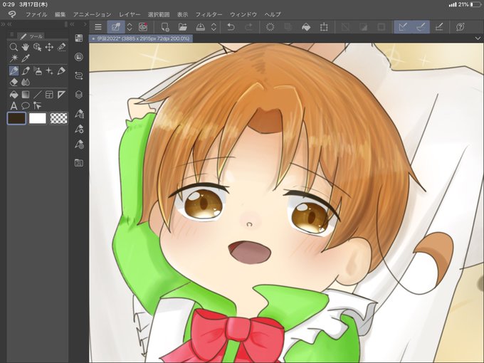This screenshot has width=484, height=363.
Task: Switch to the 伊誕2022 canvas tab
Action: coord(141,39)
